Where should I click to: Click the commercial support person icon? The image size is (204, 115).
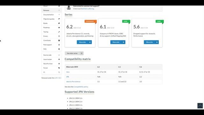click(x=69, y=8)
